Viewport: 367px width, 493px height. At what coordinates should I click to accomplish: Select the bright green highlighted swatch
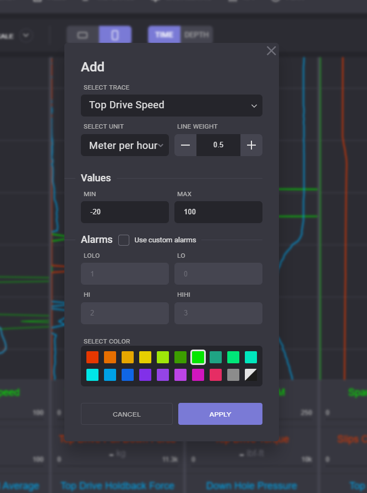(x=198, y=357)
